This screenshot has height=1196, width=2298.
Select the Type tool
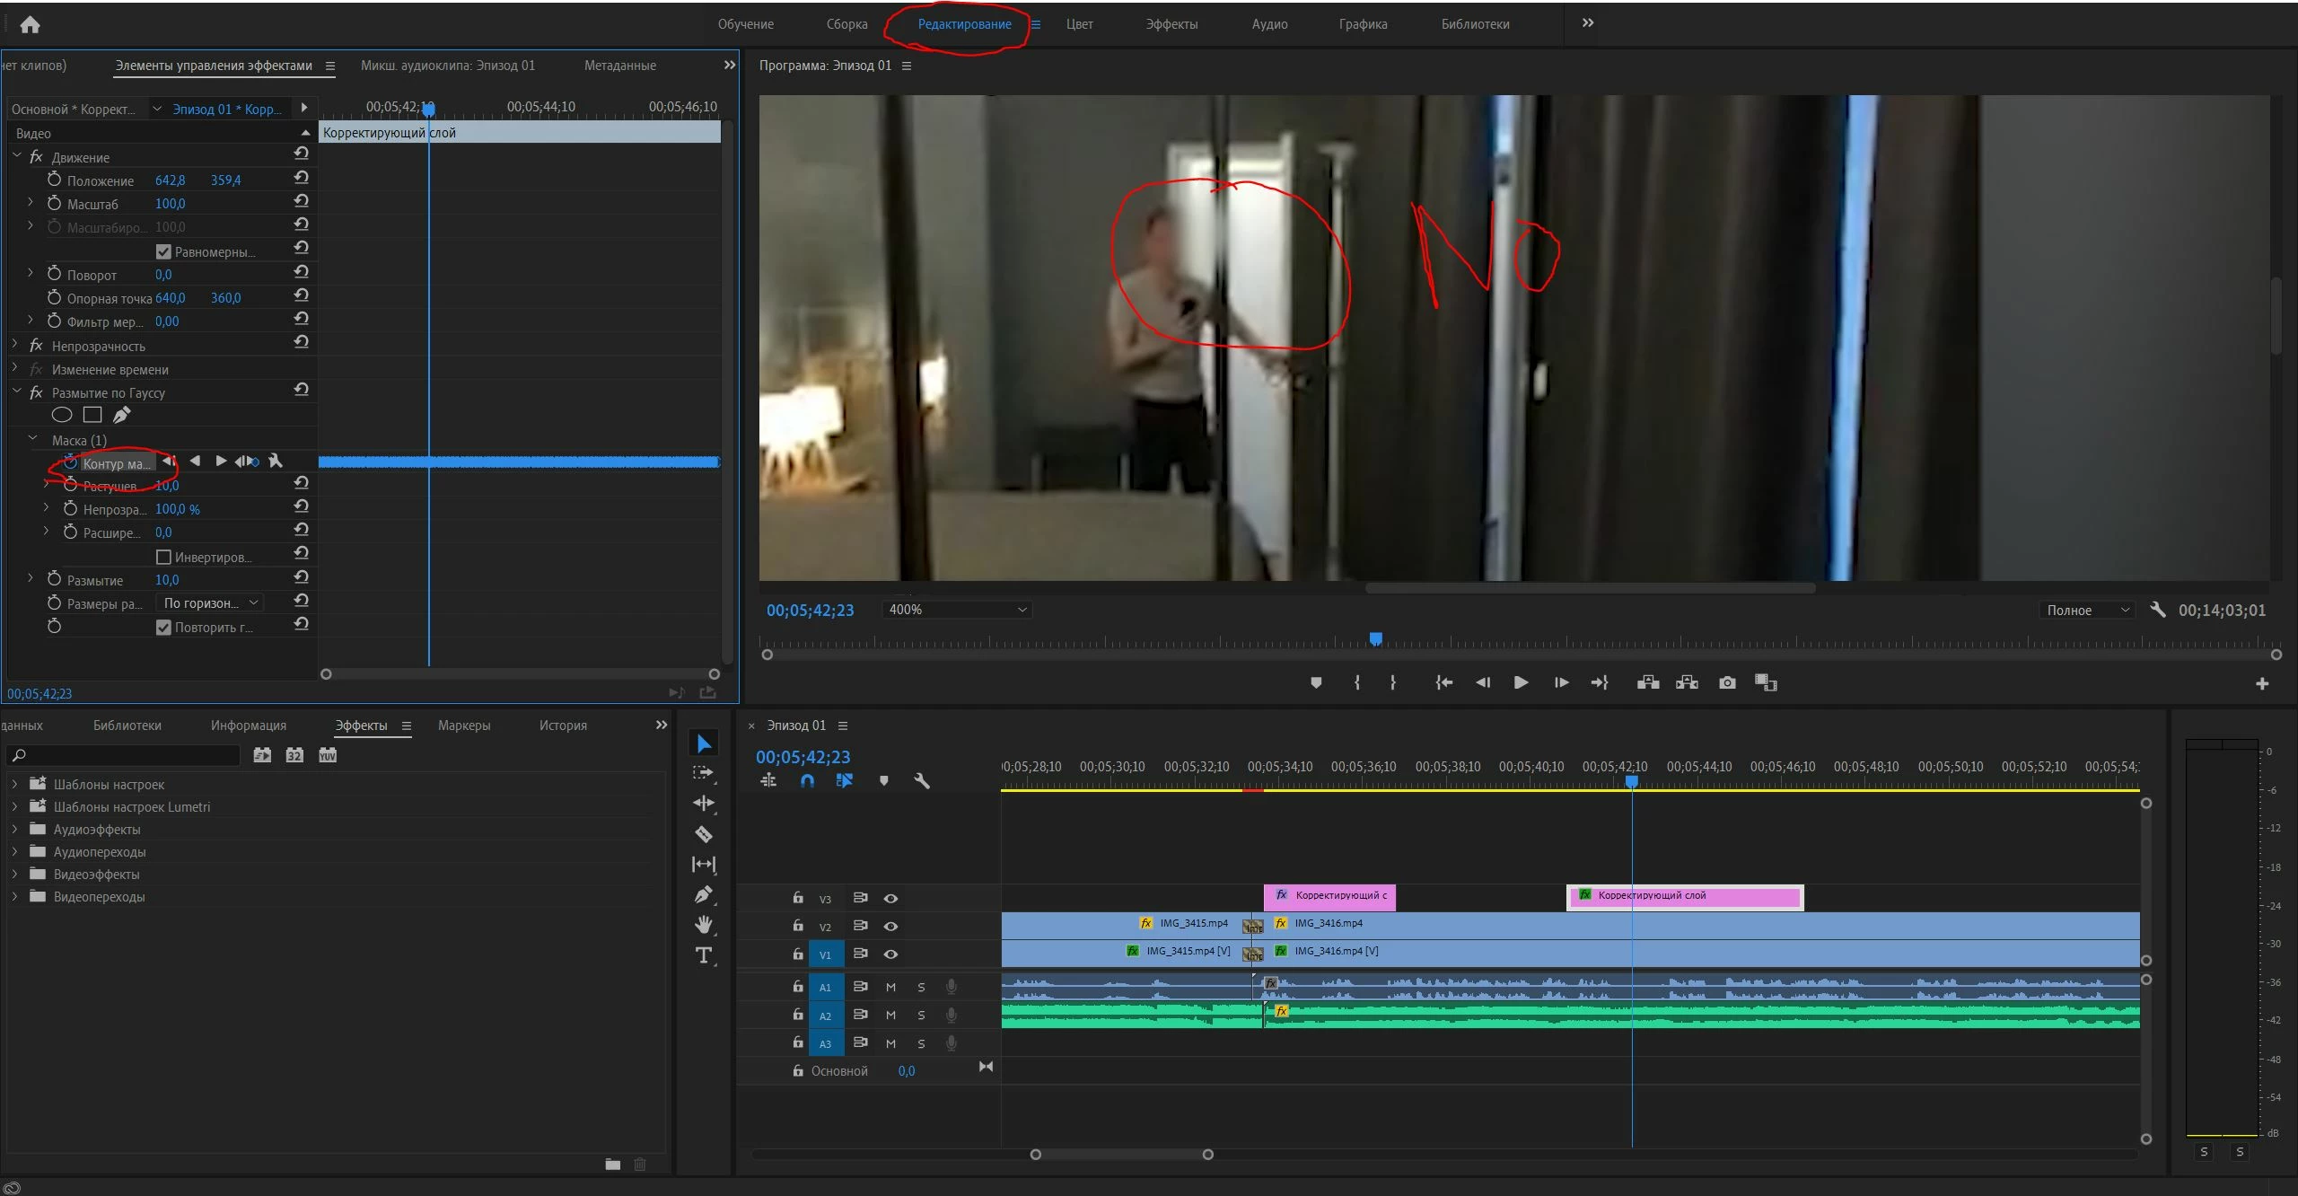pyautogui.click(x=704, y=955)
